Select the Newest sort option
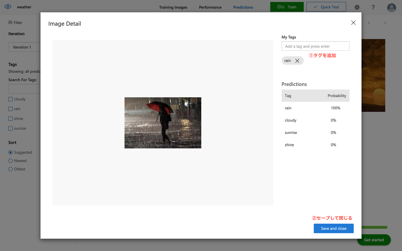Viewport: 402px width, 251px height. coord(11,161)
